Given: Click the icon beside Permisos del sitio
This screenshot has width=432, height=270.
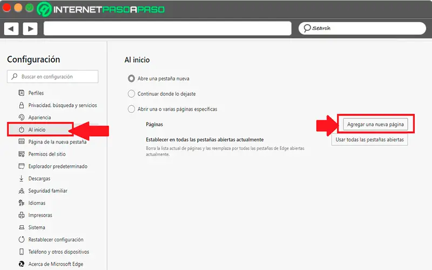Looking at the screenshot, I should pos(21,154).
